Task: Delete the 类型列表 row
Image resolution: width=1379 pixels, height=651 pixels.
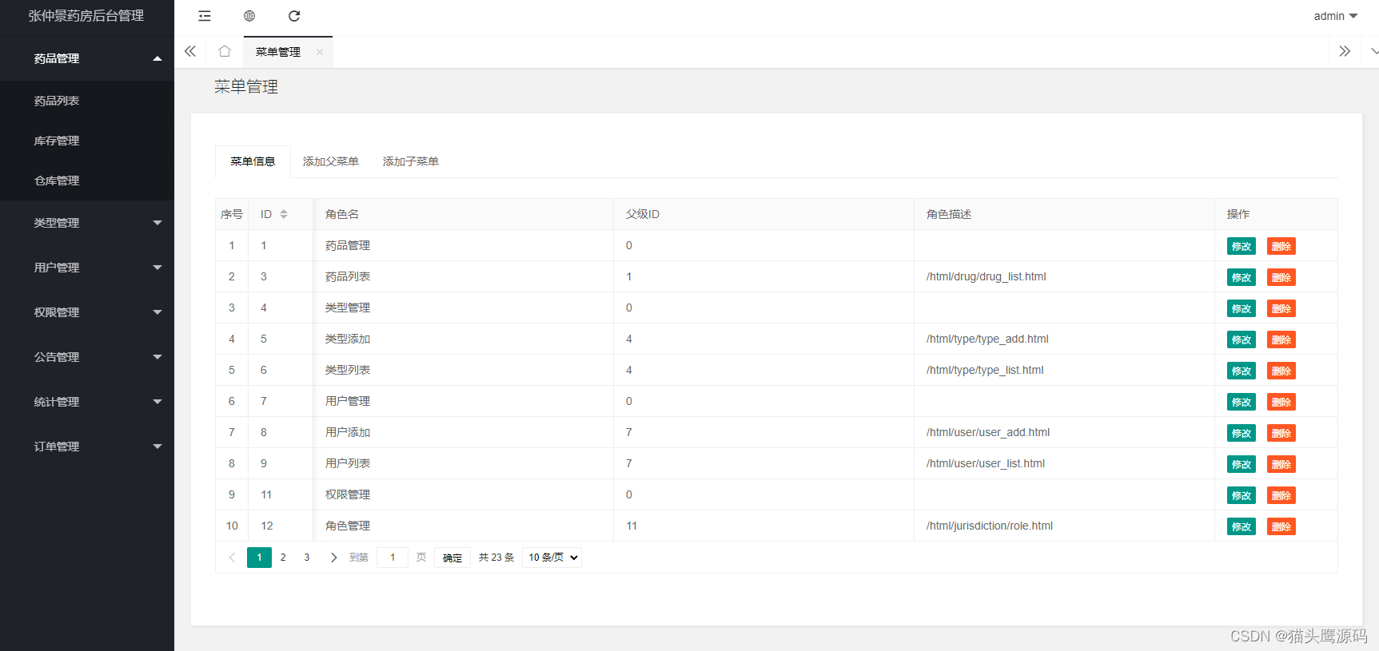Action: click(1281, 371)
